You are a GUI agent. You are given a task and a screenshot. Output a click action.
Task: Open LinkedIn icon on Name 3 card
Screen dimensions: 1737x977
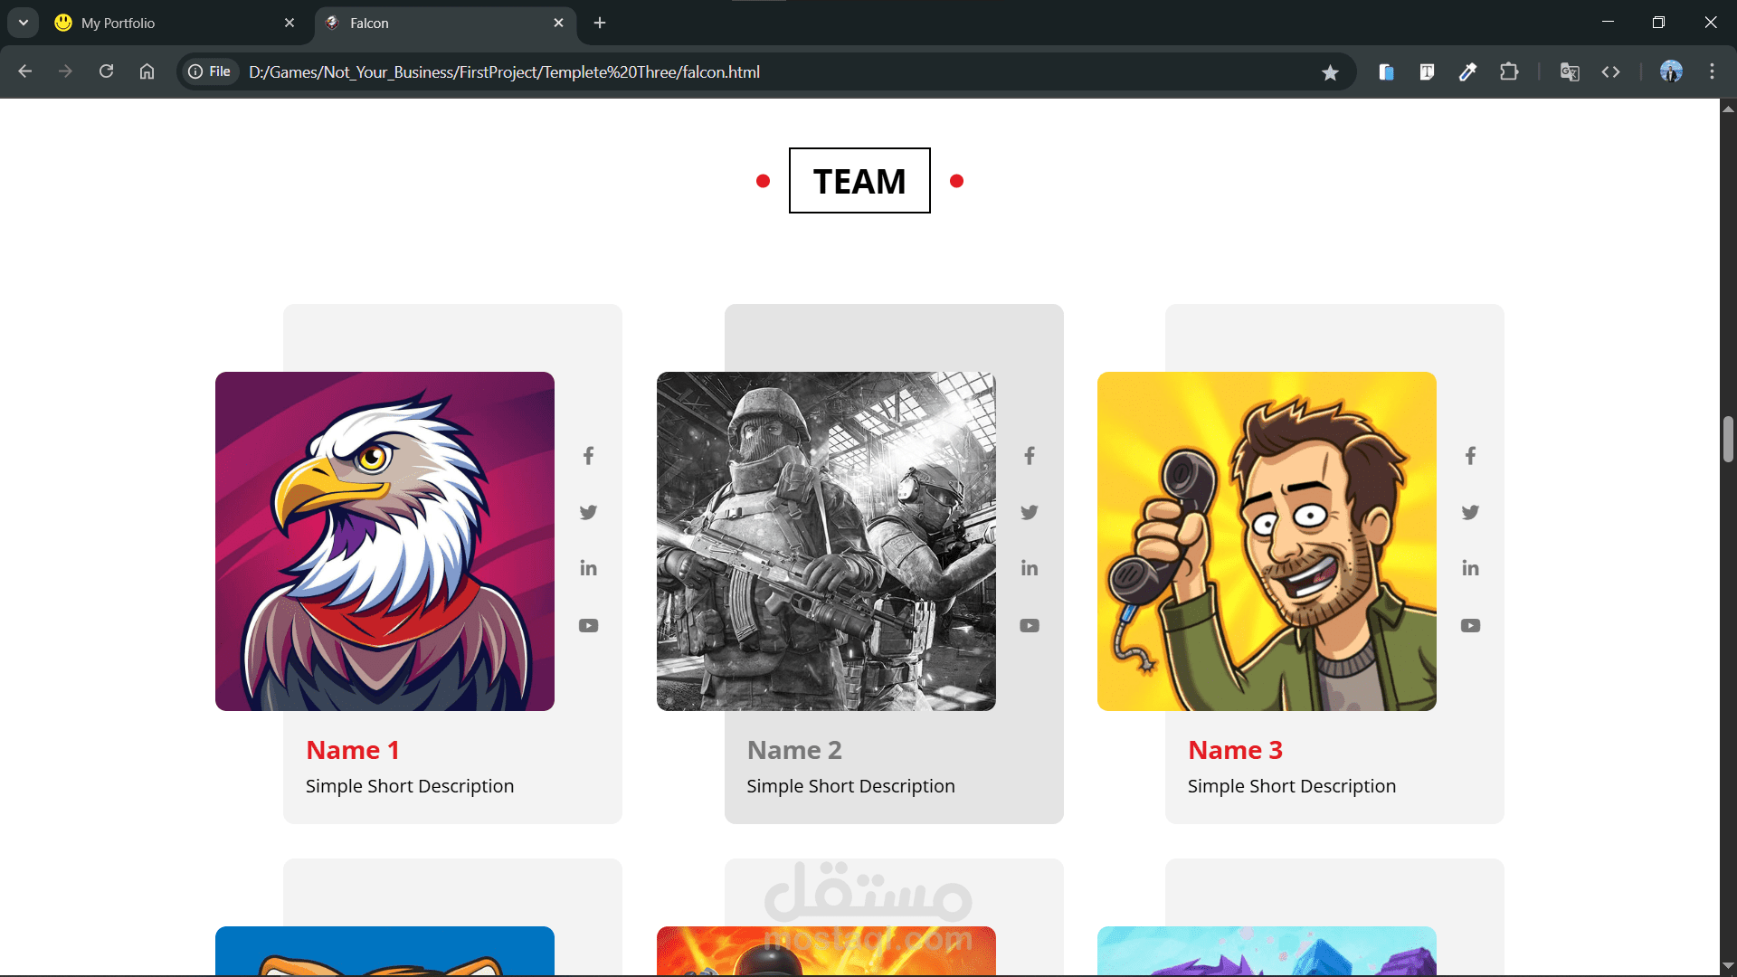click(x=1470, y=568)
